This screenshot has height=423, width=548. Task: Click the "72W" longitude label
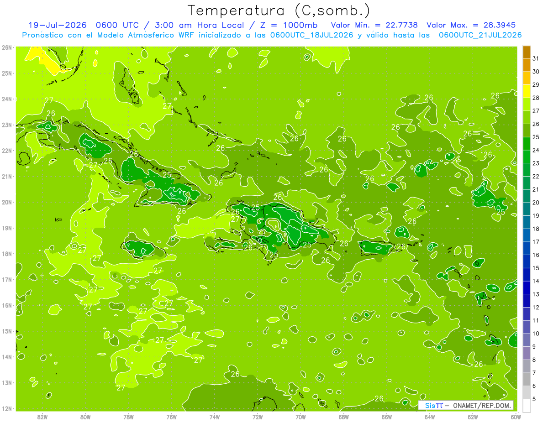pos(258,416)
